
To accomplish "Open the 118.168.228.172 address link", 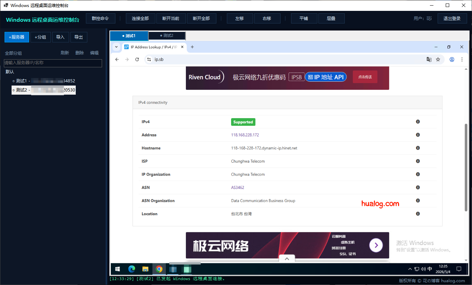I will tap(245, 135).
